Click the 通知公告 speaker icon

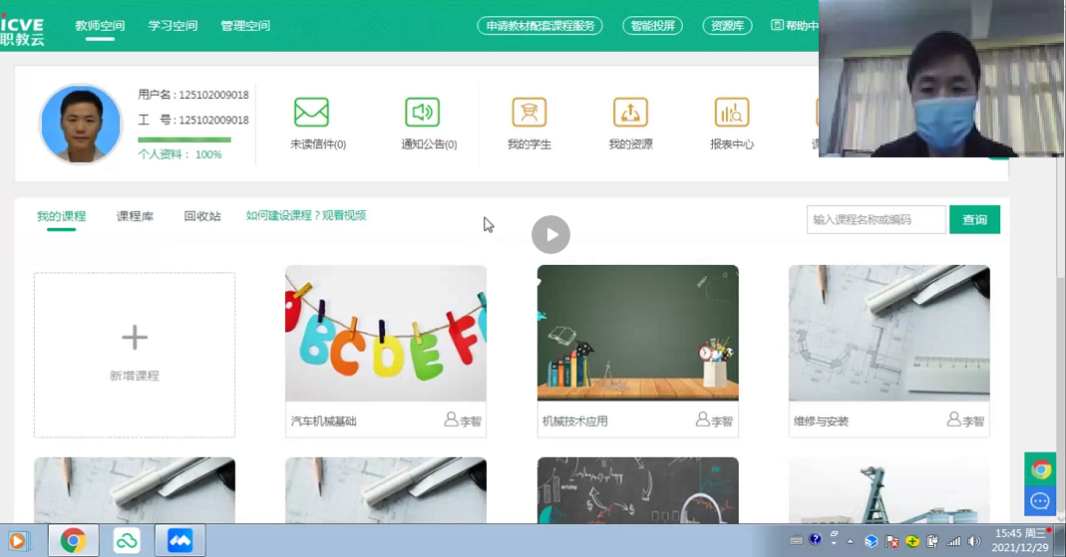pyautogui.click(x=422, y=113)
